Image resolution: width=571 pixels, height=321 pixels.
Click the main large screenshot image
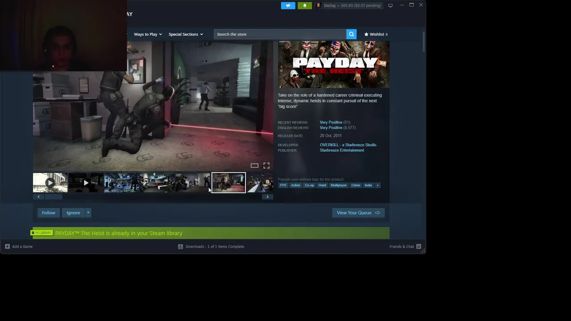[x=153, y=106]
